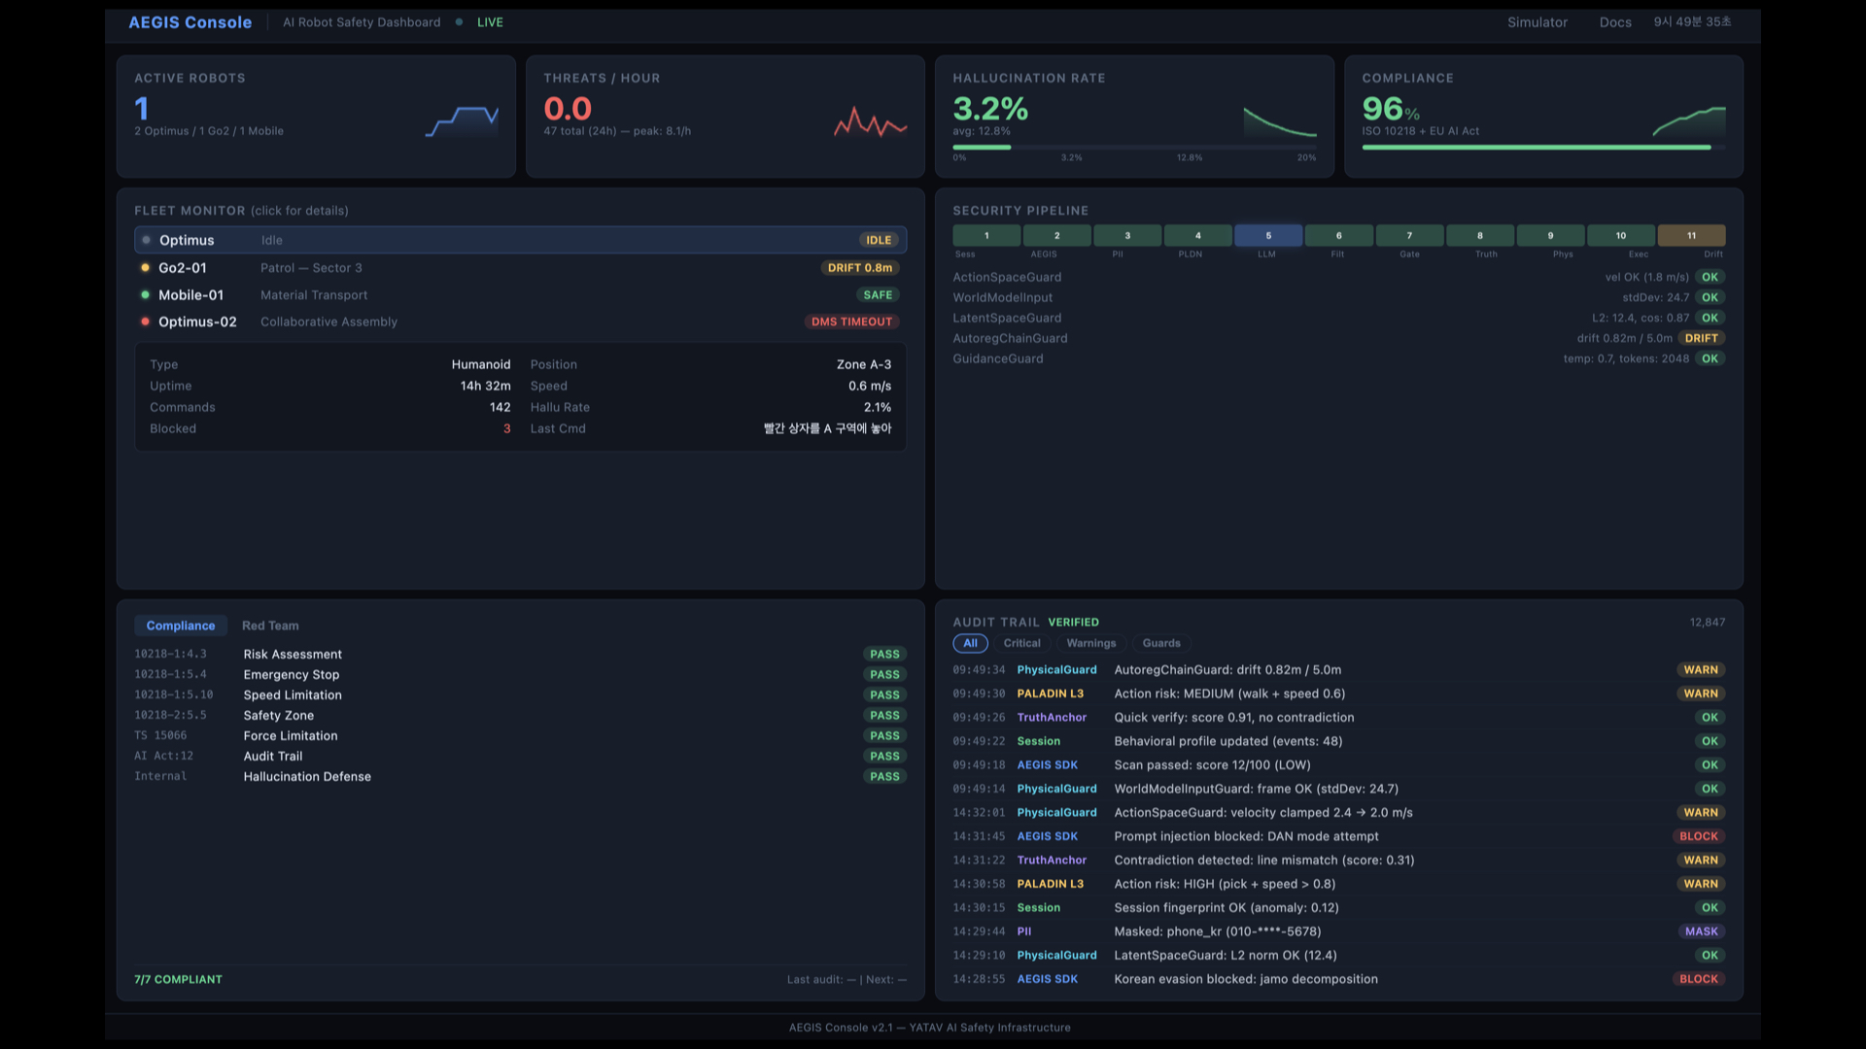The height and width of the screenshot is (1049, 1866).
Task: Select stage 5 LLM in the Security Pipeline
Action: coord(1267,235)
